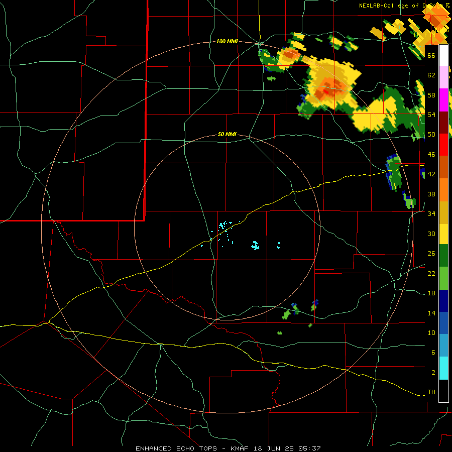Click the legend value '38'
452x452 pixels.
[x=431, y=194]
